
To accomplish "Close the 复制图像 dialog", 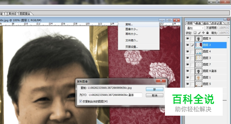I will pyautogui.click(x=161, y=81).
